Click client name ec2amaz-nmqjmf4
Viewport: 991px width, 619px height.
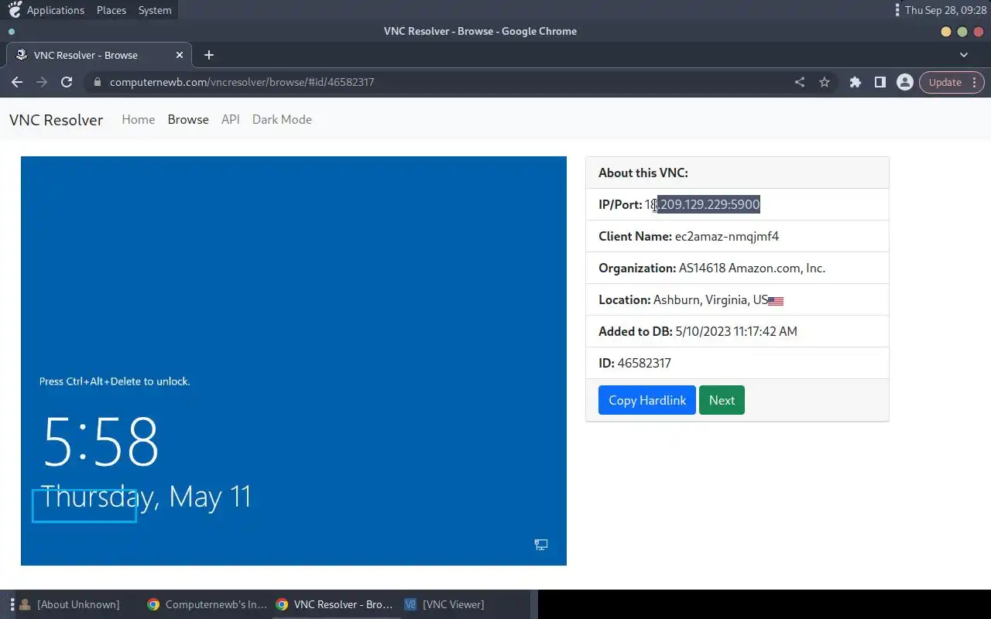click(x=727, y=236)
